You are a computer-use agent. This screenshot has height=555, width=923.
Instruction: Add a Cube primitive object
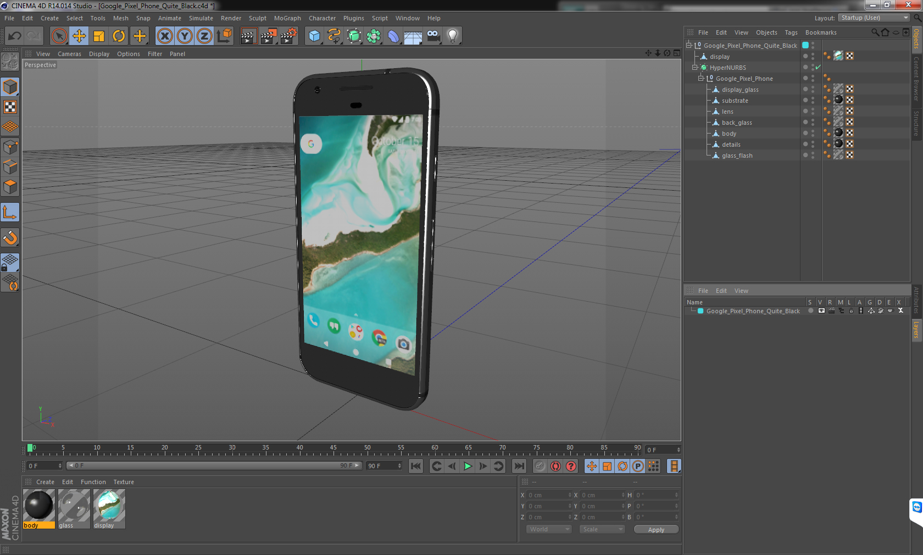(314, 36)
